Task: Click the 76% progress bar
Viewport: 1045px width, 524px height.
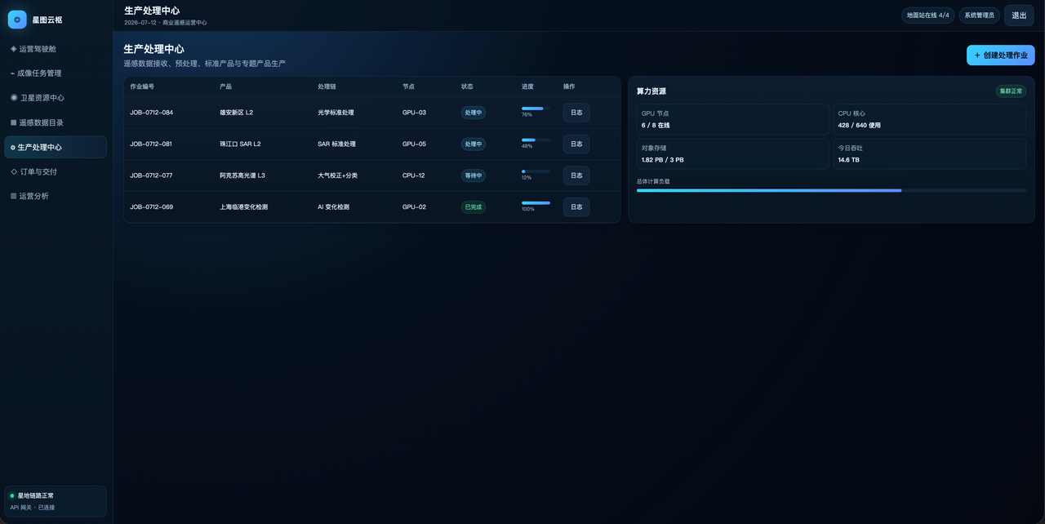Action: point(536,108)
